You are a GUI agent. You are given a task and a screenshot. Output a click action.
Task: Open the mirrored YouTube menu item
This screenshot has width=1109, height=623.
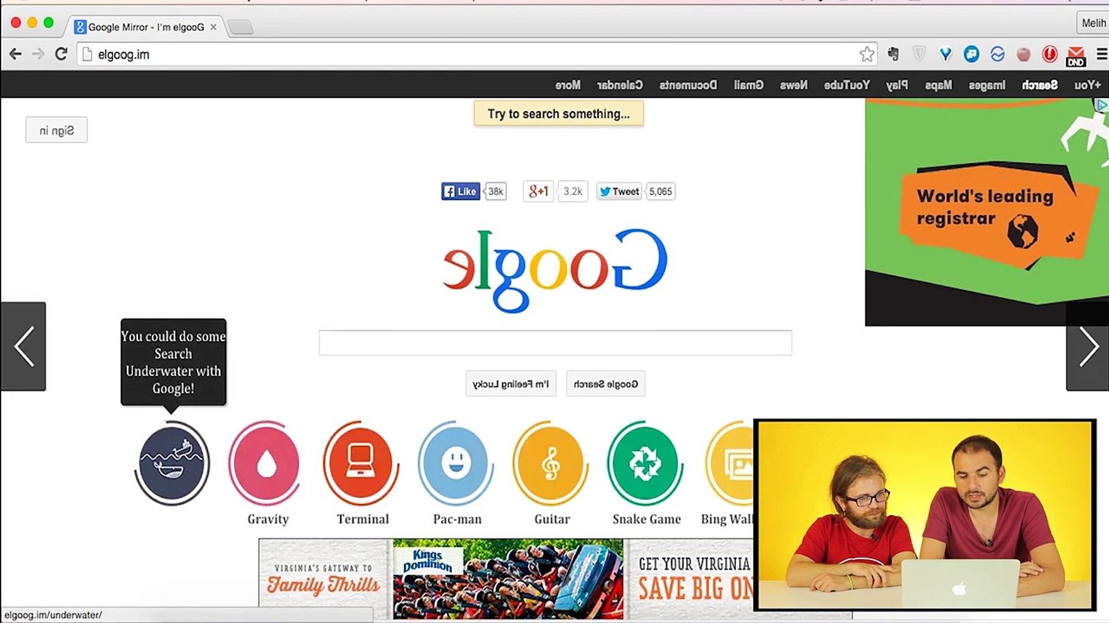pos(847,85)
